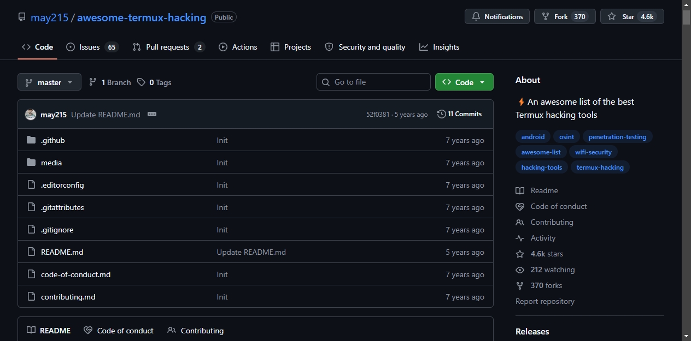Click the code-of-conduct.md file icon
This screenshot has height=341, width=691.
click(x=31, y=274)
